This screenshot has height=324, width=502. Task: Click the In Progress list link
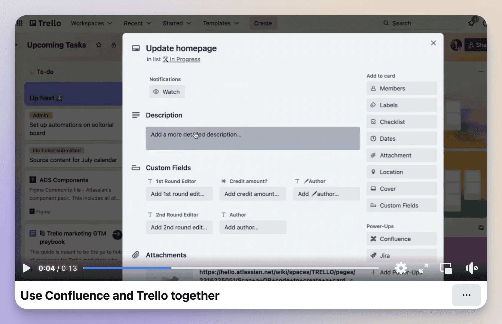[x=181, y=59]
